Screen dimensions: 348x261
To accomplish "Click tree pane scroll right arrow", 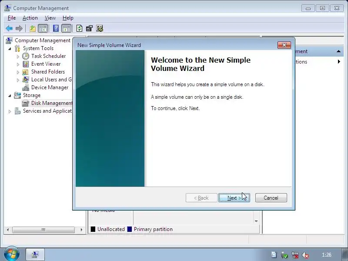I will click(81, 230).
